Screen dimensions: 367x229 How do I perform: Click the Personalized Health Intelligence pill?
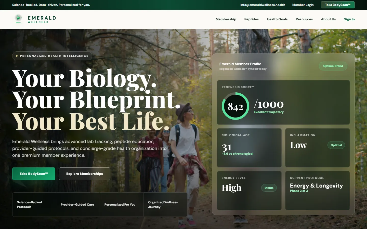click(x=52, y=56)
